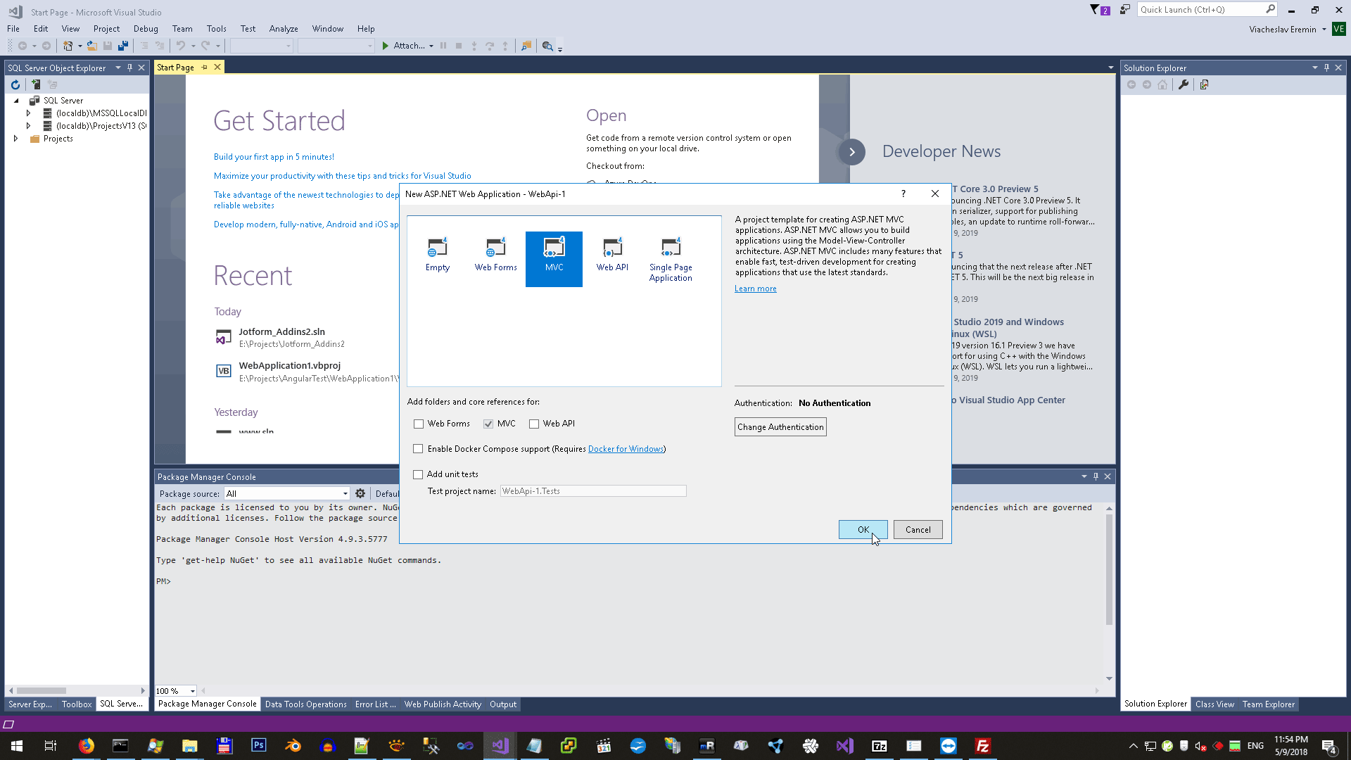
Task: Open the Tools menu
Action: (x=216, y=29)
